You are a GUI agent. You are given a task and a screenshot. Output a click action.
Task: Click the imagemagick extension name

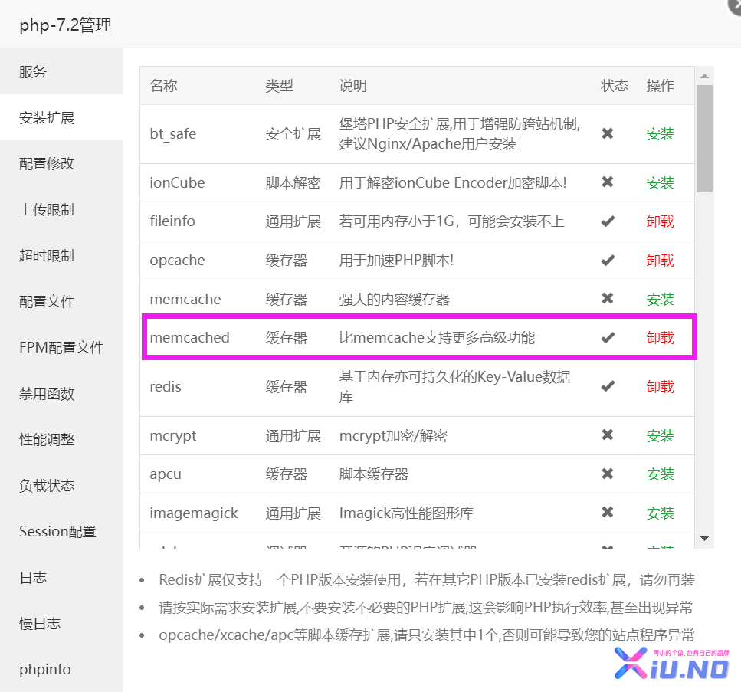click(x=194, y=513)
